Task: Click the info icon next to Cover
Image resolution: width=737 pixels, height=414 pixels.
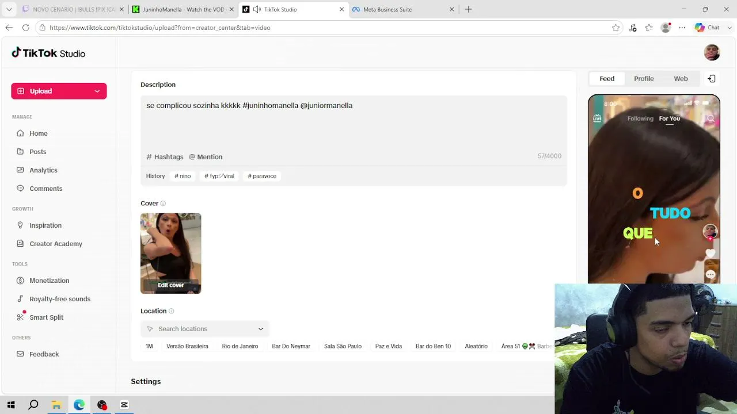Action: click(x=163, y=204)
